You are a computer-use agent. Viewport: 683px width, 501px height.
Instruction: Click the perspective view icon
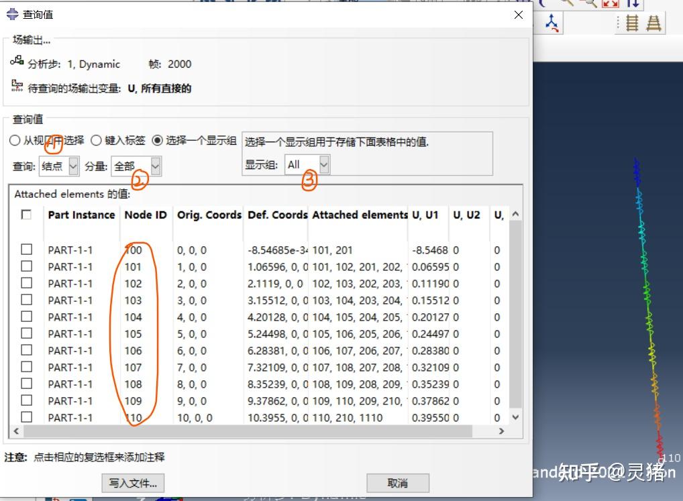coord(653,23)
